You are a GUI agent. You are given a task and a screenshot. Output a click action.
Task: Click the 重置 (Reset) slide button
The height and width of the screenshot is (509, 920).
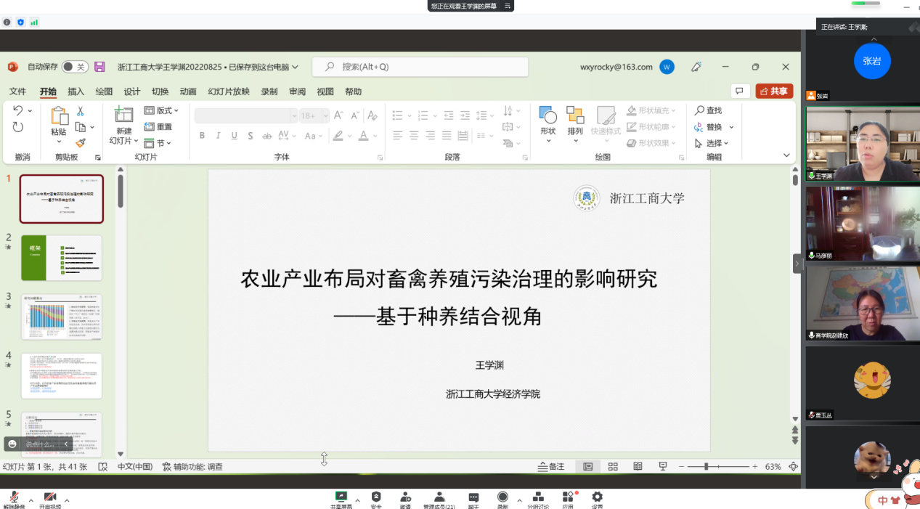159,127
